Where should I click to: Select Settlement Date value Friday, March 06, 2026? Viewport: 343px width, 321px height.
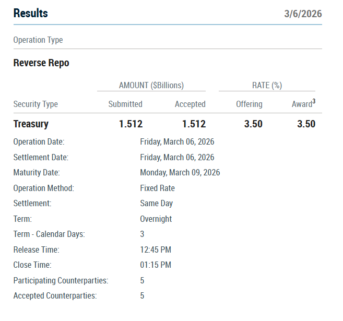pos(177,158)
